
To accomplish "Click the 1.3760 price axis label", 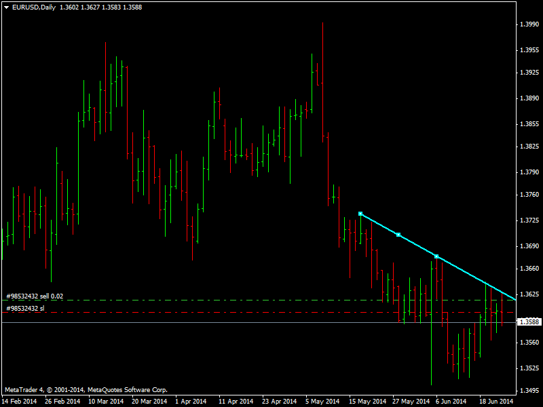I will pyautogui.click(x=529, y=195).
